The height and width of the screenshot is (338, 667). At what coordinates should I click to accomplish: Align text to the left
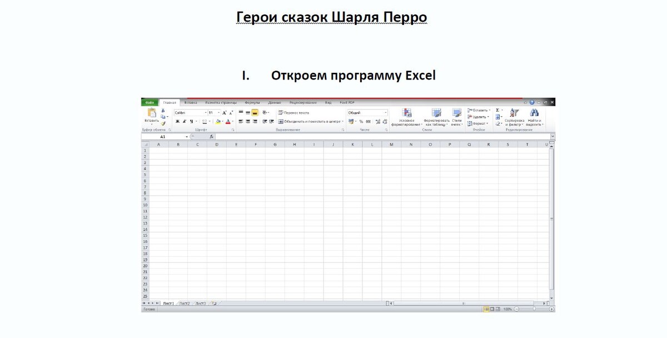[241, 121]
